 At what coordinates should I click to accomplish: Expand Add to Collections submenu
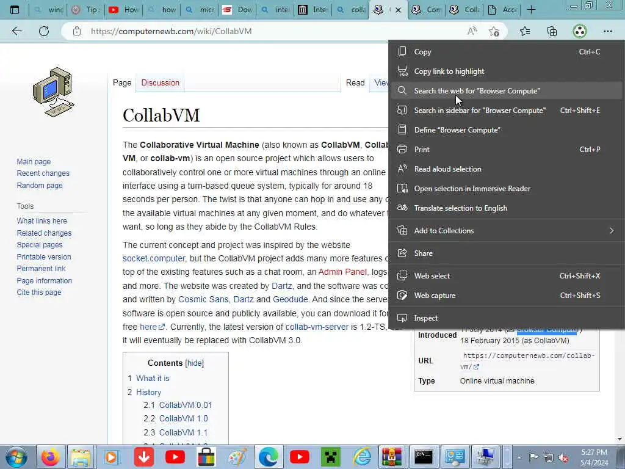click(x=506, y=230)
